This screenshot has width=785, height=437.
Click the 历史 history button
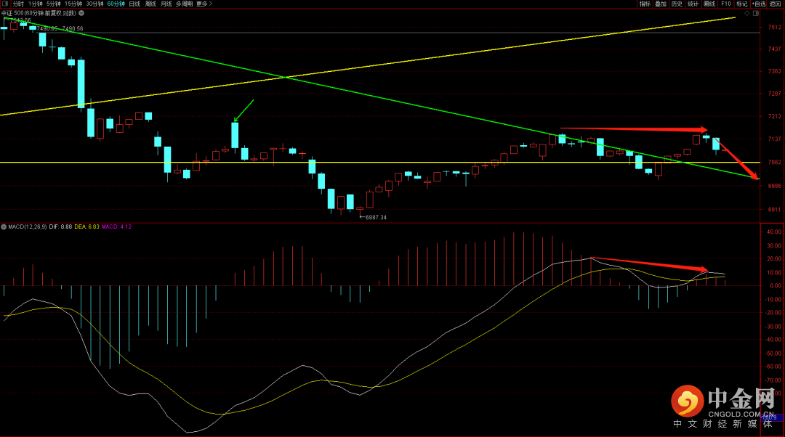(677, 4)
